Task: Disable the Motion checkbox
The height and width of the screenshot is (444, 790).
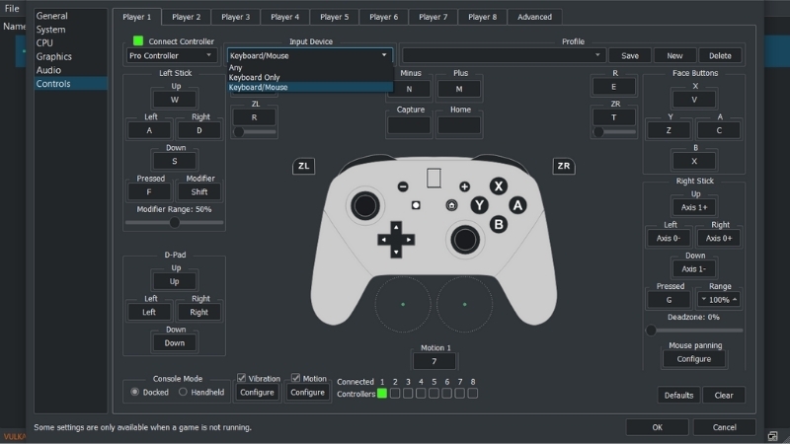Action: pos(295,378)
